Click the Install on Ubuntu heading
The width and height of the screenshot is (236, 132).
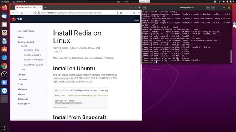(x=74, y=69)
